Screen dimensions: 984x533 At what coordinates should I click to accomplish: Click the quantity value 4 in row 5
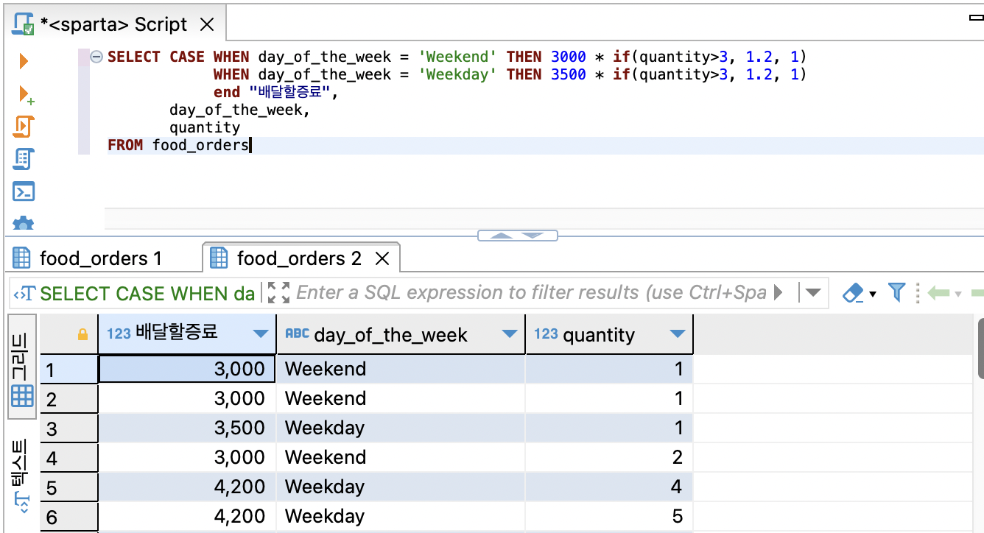[x=609, y=487]
